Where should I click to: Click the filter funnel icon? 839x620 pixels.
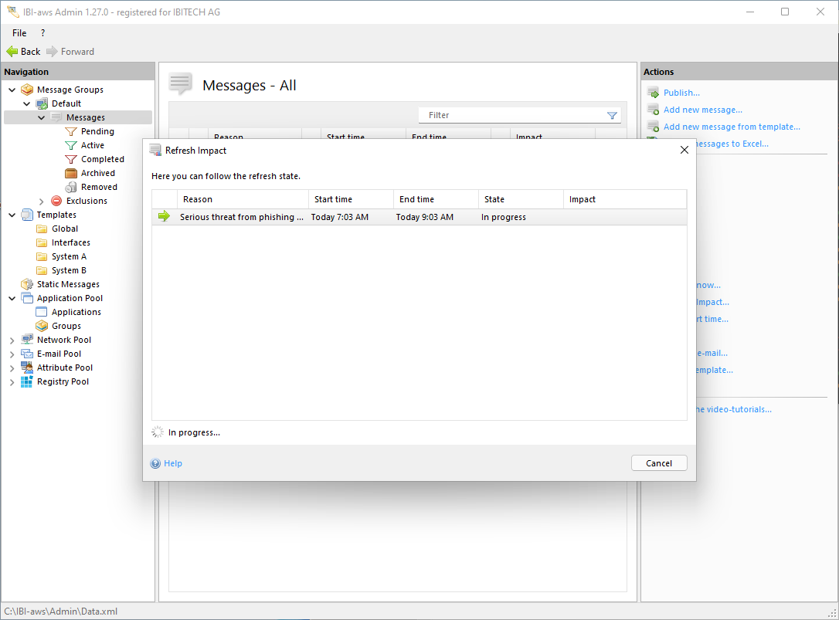click(612, 116)
